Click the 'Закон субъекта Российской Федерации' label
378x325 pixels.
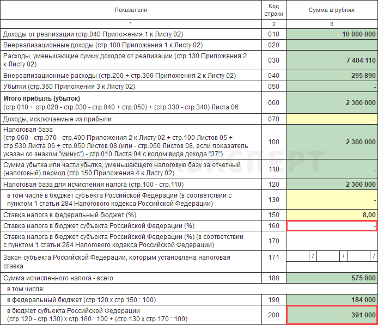(x=117, y=262)
